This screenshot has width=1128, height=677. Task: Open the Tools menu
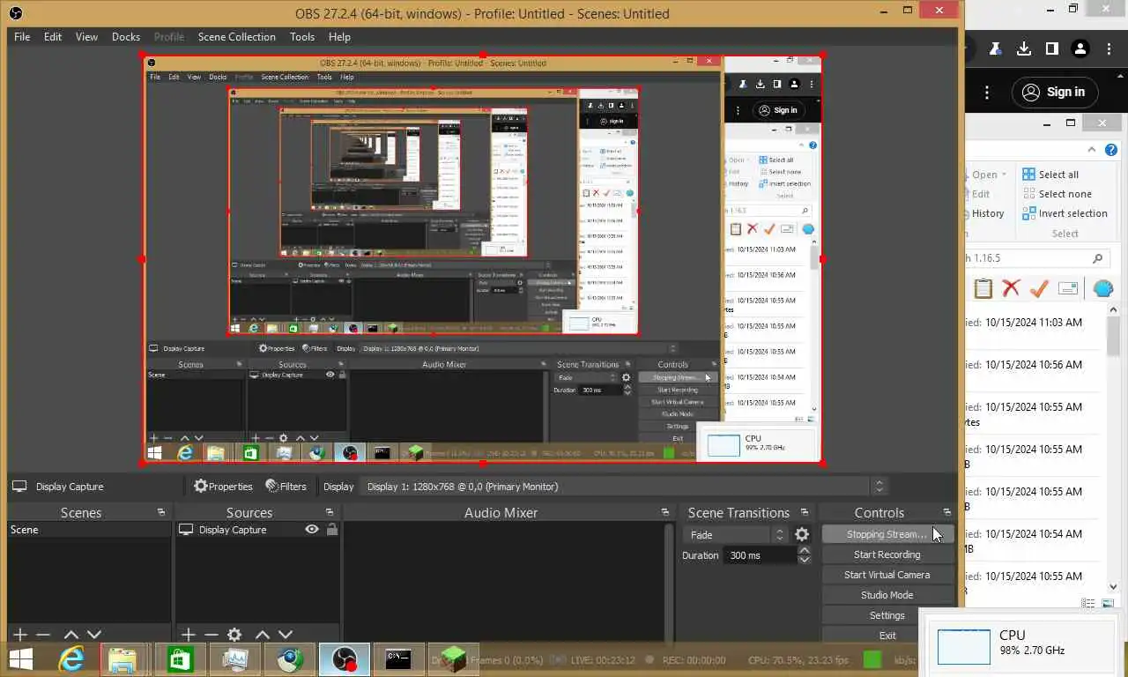(x=302, y=37)
